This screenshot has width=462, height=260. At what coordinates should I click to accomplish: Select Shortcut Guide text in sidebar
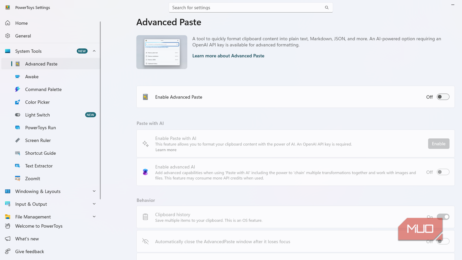(40, 153)
